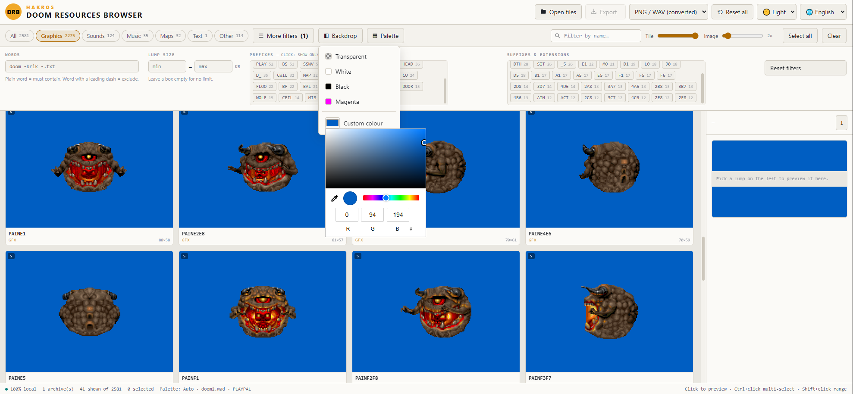This screenshot has height=394, width=853.
Task: Click the current colour preview circle
Action: pos(350,198)
